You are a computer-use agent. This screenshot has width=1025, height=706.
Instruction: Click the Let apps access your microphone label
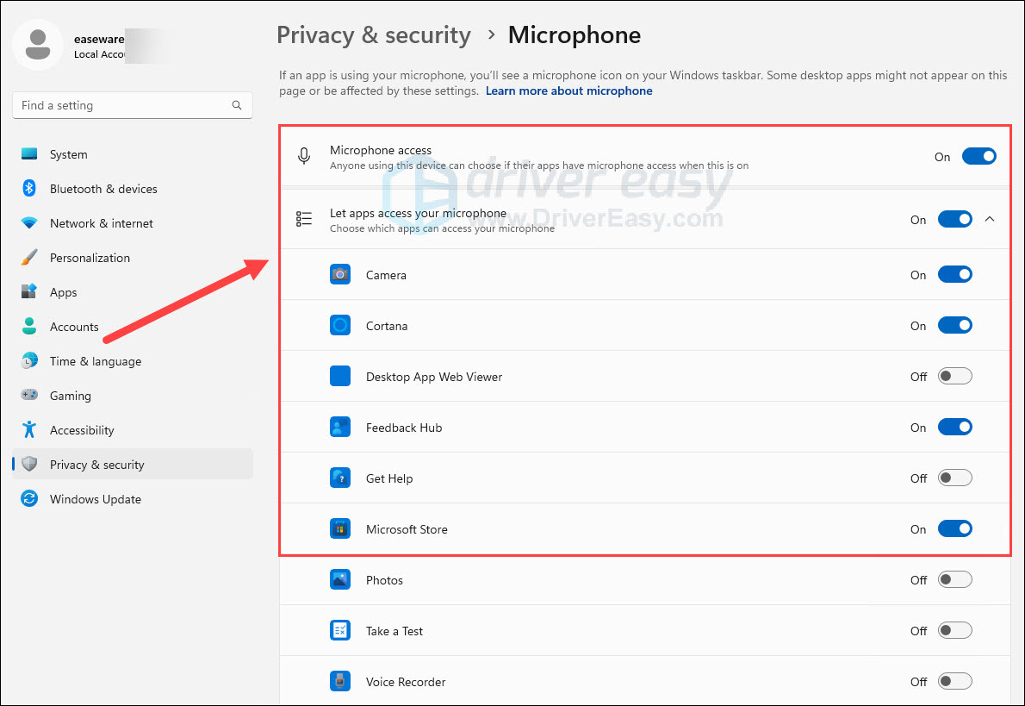(x=418, y=213)
